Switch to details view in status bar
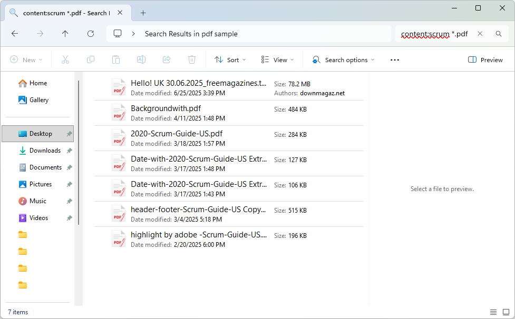Screen dimensions: 515x319 coord(493,312)
